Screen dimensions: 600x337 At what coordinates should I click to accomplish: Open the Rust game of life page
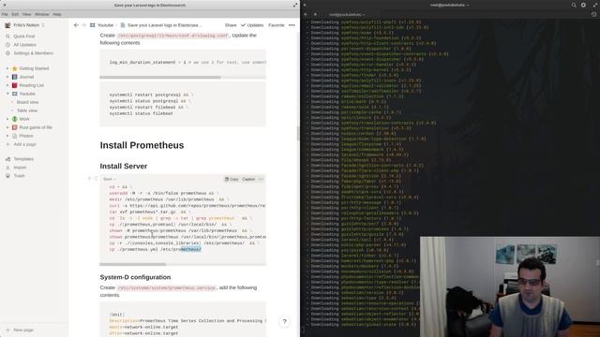(36, 127)
